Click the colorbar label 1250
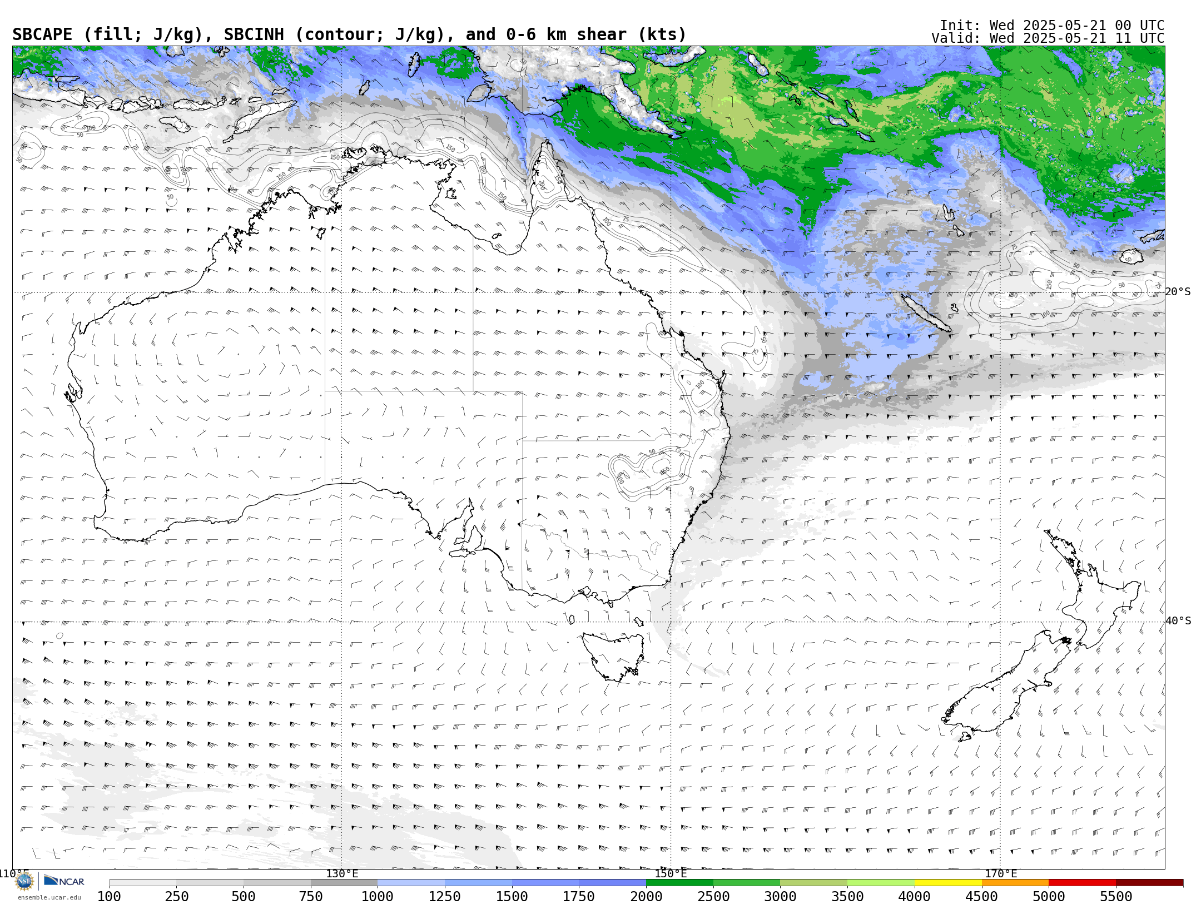This screenshot has height=904, width=1201. click(445, 897)
